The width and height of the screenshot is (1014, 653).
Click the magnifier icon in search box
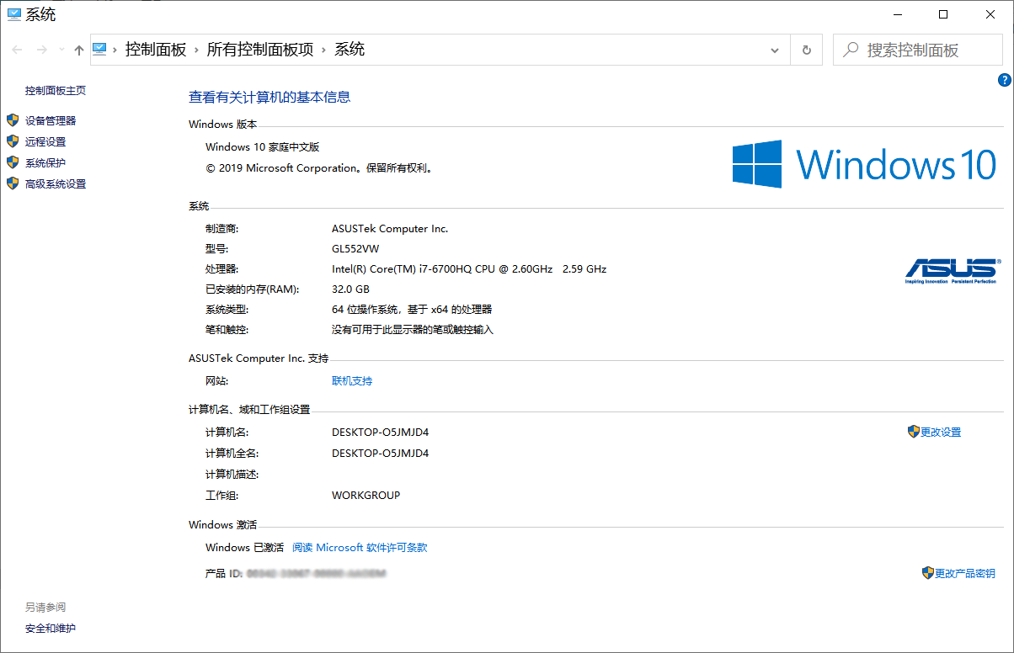tap(852, 50)
